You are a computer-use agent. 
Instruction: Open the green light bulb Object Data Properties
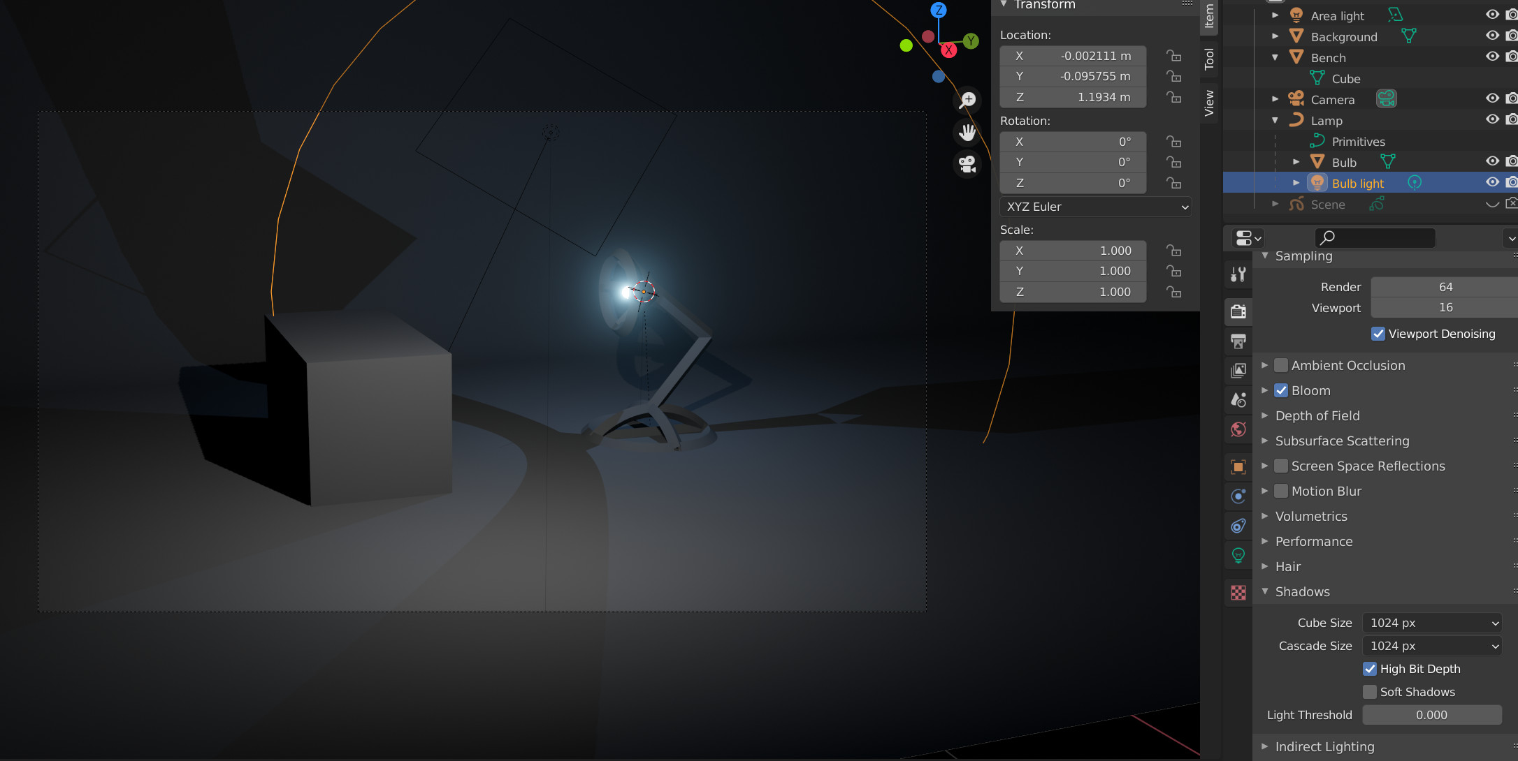(1238, 555)
